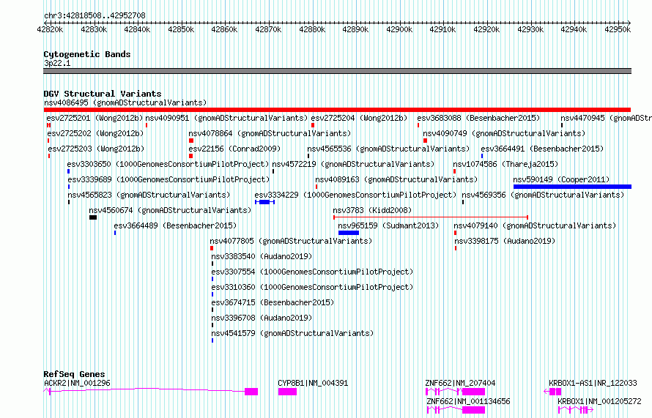652x418 pixels.
Task: Open nsv4565536 gnomAD variant label
Action: click(388, 149)
